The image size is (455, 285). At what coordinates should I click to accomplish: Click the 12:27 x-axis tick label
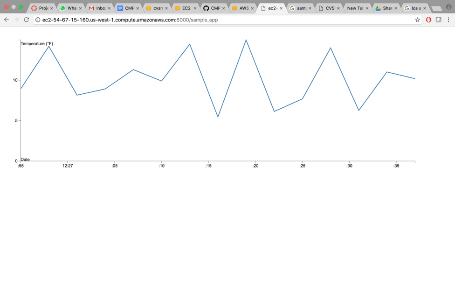click(x=68, y=166)
